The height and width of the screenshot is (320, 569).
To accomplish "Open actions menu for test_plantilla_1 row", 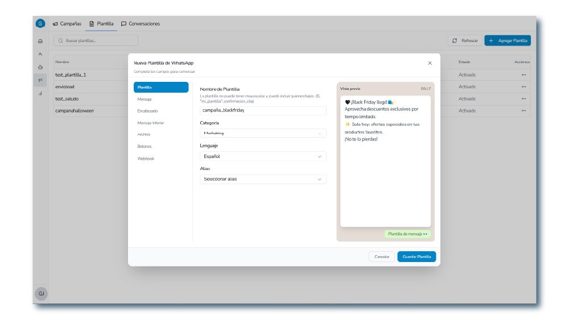I will (x=523, y=75).
